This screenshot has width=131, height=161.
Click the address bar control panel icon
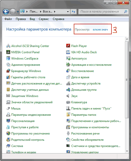[23, 12]
